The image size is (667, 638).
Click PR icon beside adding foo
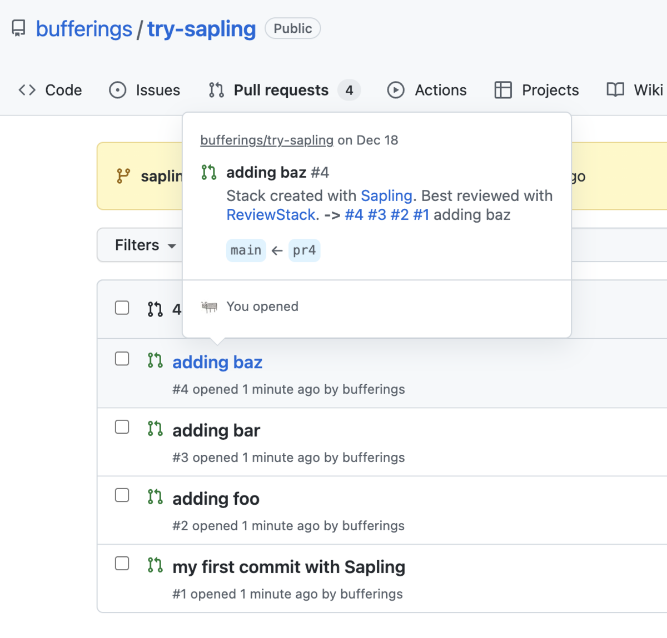pos(155,497)
